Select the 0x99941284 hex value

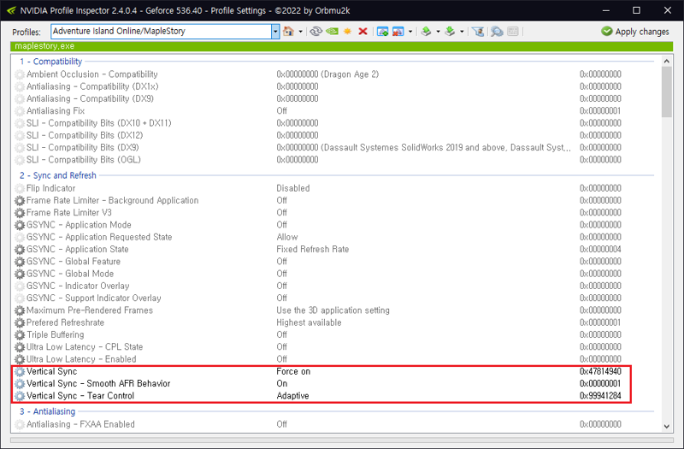pos(600,396)
